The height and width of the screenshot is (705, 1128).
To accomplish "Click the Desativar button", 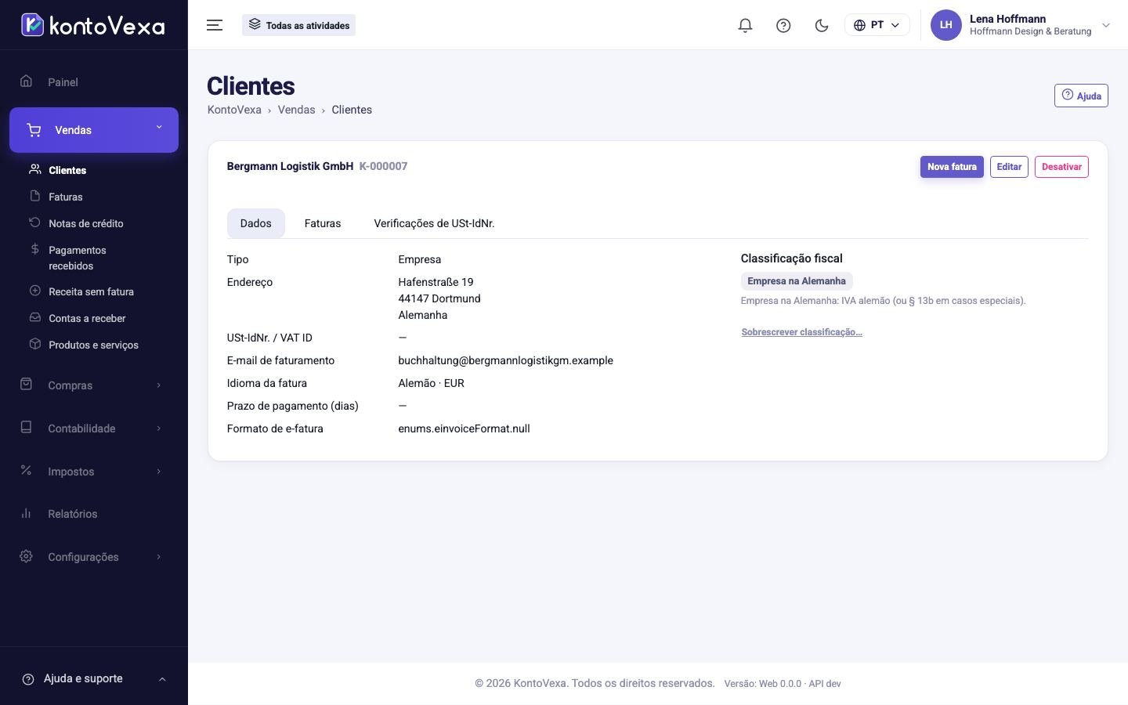I will (1061, 167).
